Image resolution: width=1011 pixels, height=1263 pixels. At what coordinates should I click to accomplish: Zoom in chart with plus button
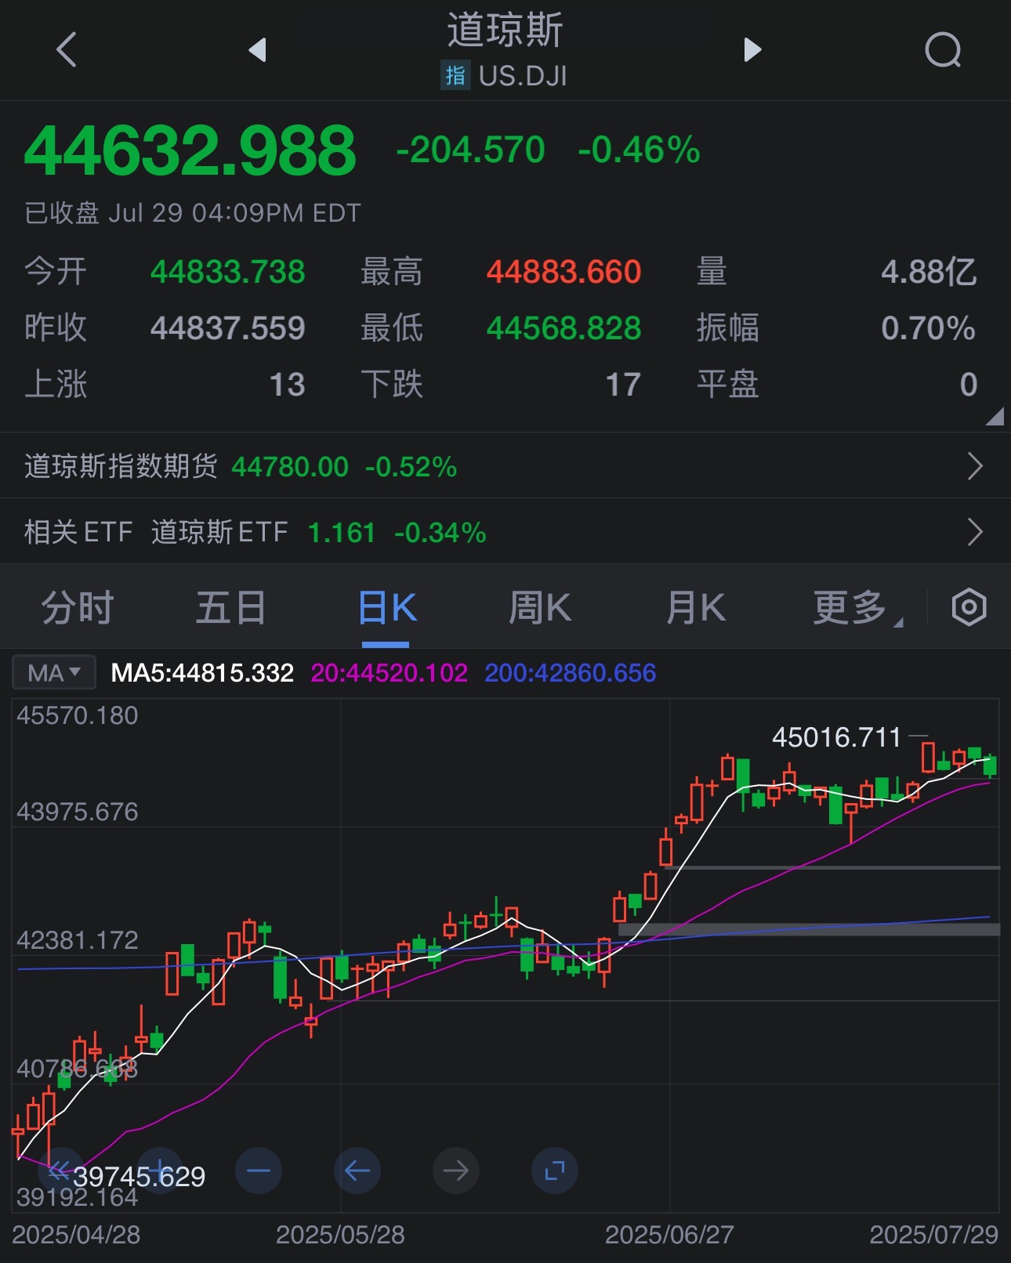[159, 1171]
